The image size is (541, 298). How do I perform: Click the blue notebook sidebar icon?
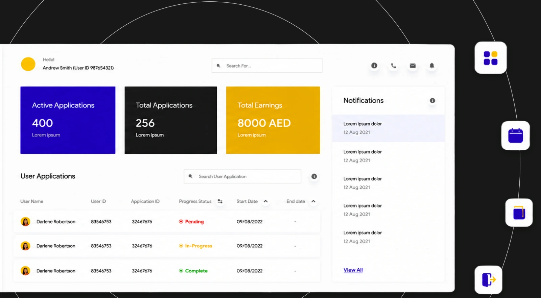pyautogui.click(x=519, y=213)
